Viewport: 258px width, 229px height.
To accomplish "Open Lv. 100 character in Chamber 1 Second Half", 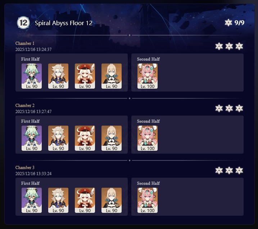I will (x=148, y=76).
